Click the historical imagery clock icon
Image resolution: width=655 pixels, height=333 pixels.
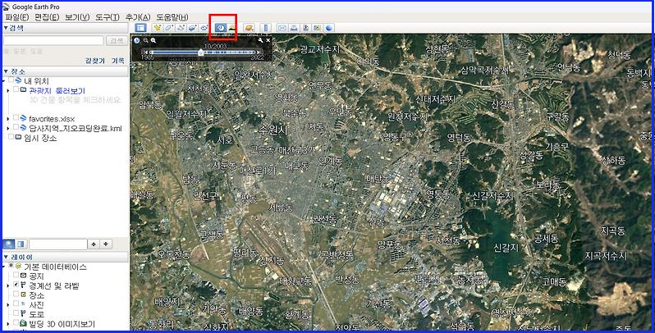pos(220,28)
